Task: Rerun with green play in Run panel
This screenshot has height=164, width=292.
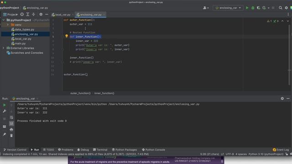Action: pos(5,105)
